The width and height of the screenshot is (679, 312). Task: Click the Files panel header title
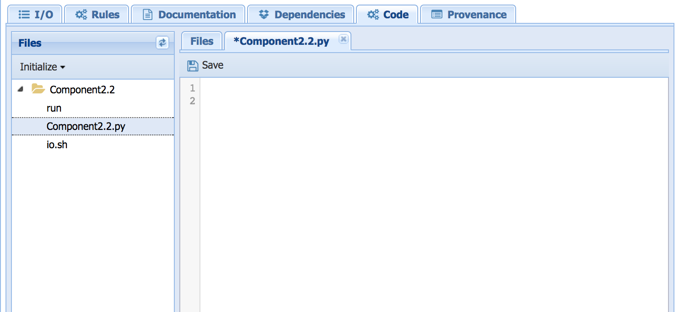click(30, 43)
